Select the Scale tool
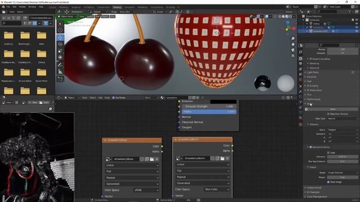The image size is (360, 202). point(60,51)
